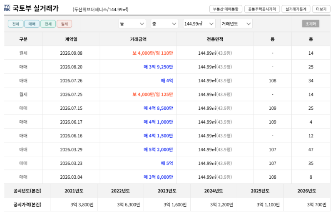The width and height of the screenshot is (333, 215).
Task: Click price 매 3억 8,000만
Action: click(x=158, y=177)
